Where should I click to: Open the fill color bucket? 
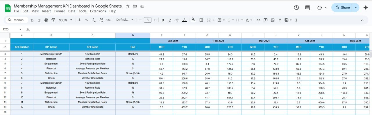194,20
